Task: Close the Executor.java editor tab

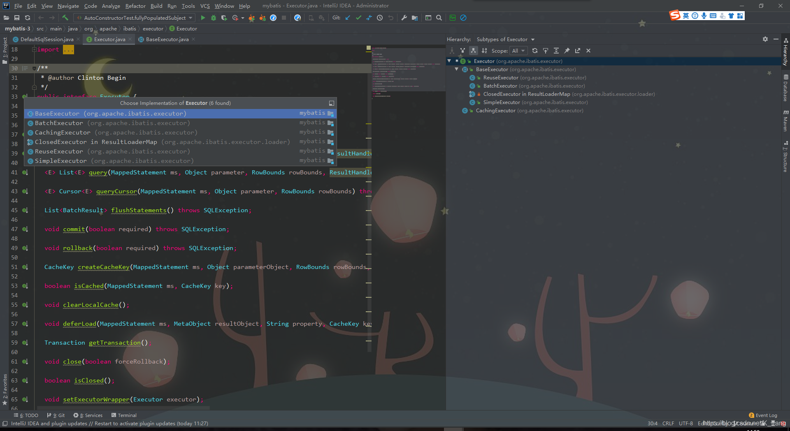Action: point(130,39)
